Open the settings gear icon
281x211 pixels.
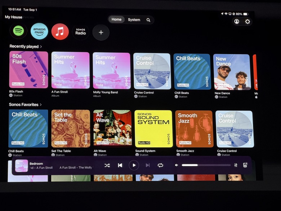247,22
